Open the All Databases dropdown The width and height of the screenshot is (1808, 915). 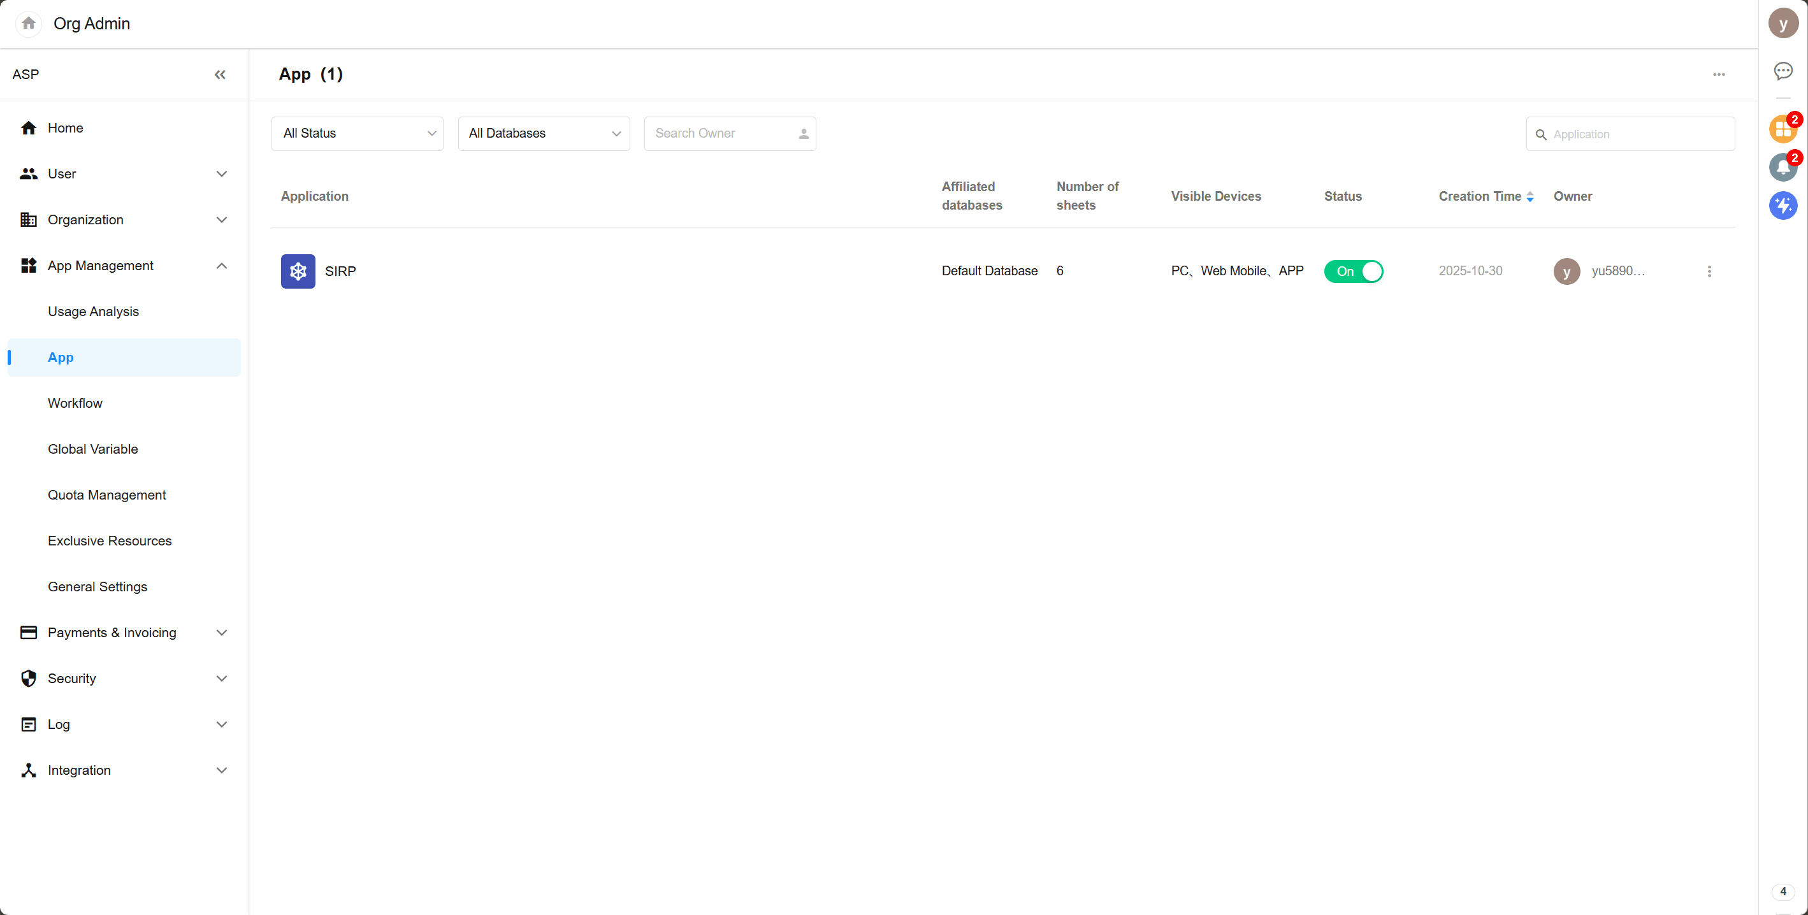click(544, 133)
